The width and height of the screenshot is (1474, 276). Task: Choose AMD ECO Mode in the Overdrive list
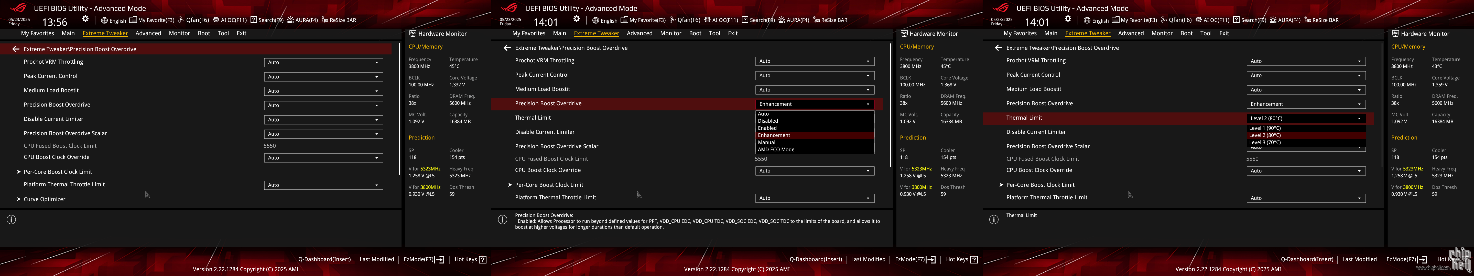pyautogui.click(x=815, y=150)
